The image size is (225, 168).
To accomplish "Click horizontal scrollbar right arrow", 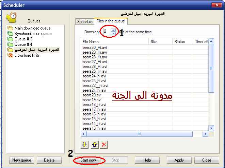I will [205, 134].
